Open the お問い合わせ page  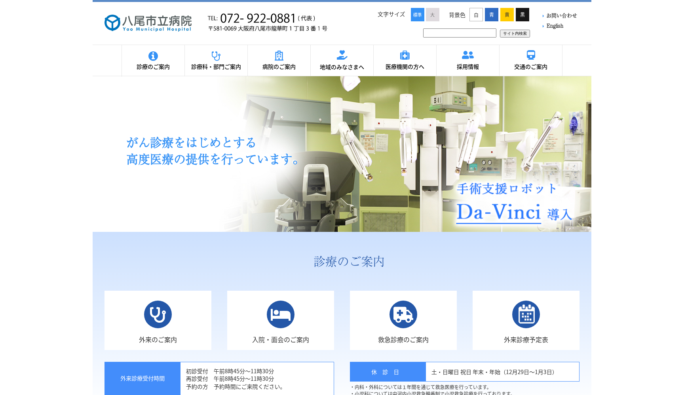(561, 16)
